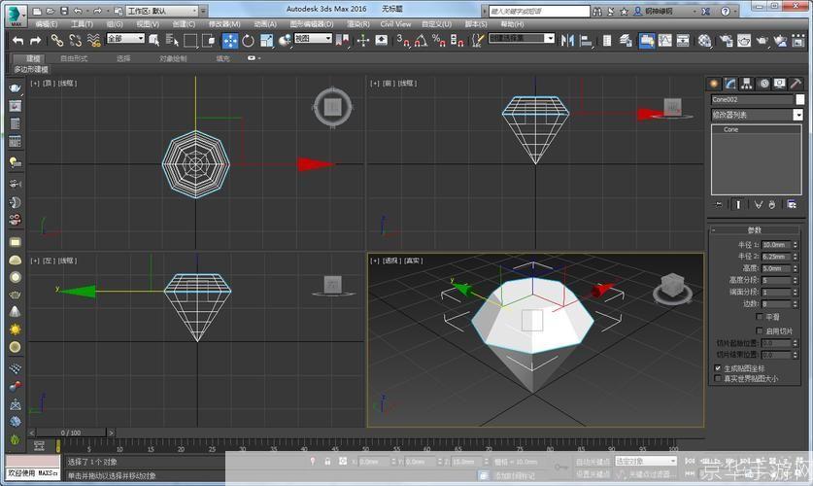Click the search binoculars icon in title bar

(x=597, y=11)
